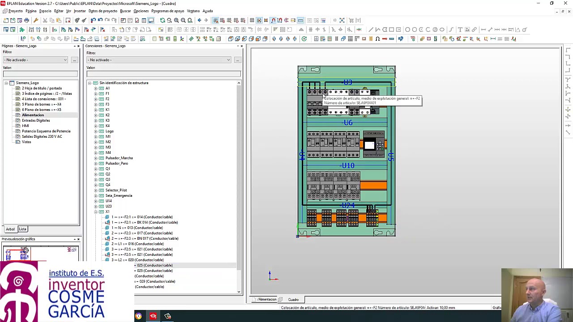The image size is (573, 322).
Task: Expand the Seta_Emergencia tree node
Action: click(96, 195)
